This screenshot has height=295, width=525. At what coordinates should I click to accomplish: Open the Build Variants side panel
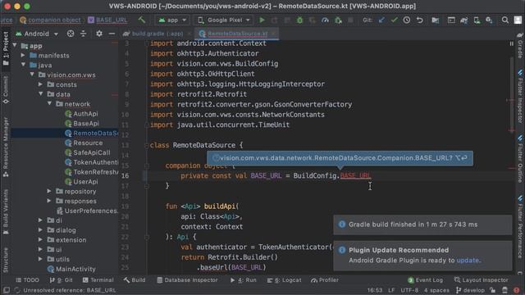(6, 212)
